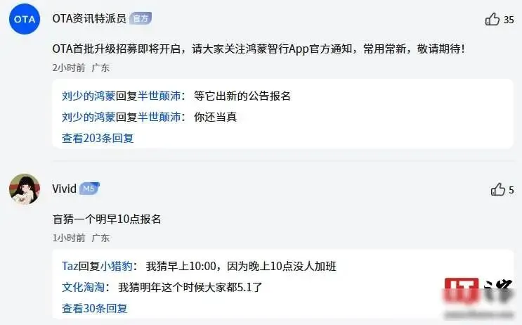The width and height of the screenshot is (522, 325).
Task: Open 文化淘淘 user link
Action: click(83, 287)
